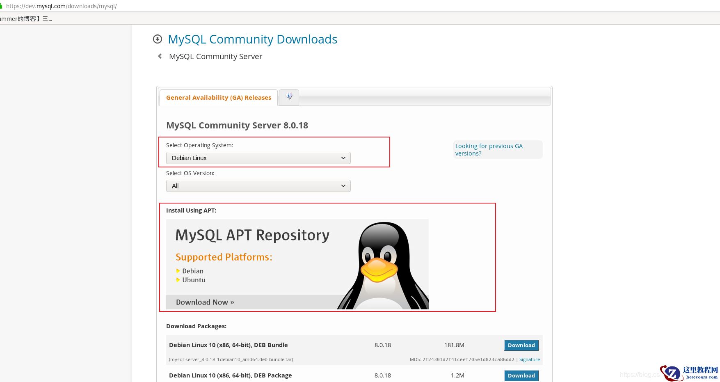Open the info icon tab
720x382 pixels.
pos(289,97)
